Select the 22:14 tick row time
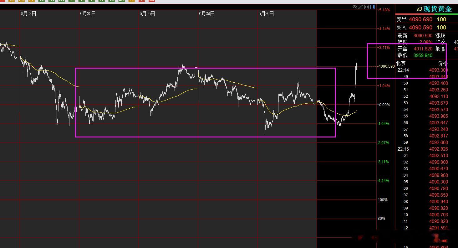The width and height of the screenshot is (458, 248). point(403,70)
